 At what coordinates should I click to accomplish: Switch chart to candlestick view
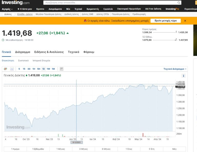[6, 69]
